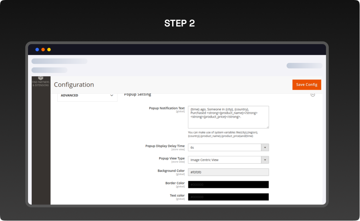The image size is (360, 221).
Task: Collapse the Popup Setting section via circle icon
Action: click(313, 95)
